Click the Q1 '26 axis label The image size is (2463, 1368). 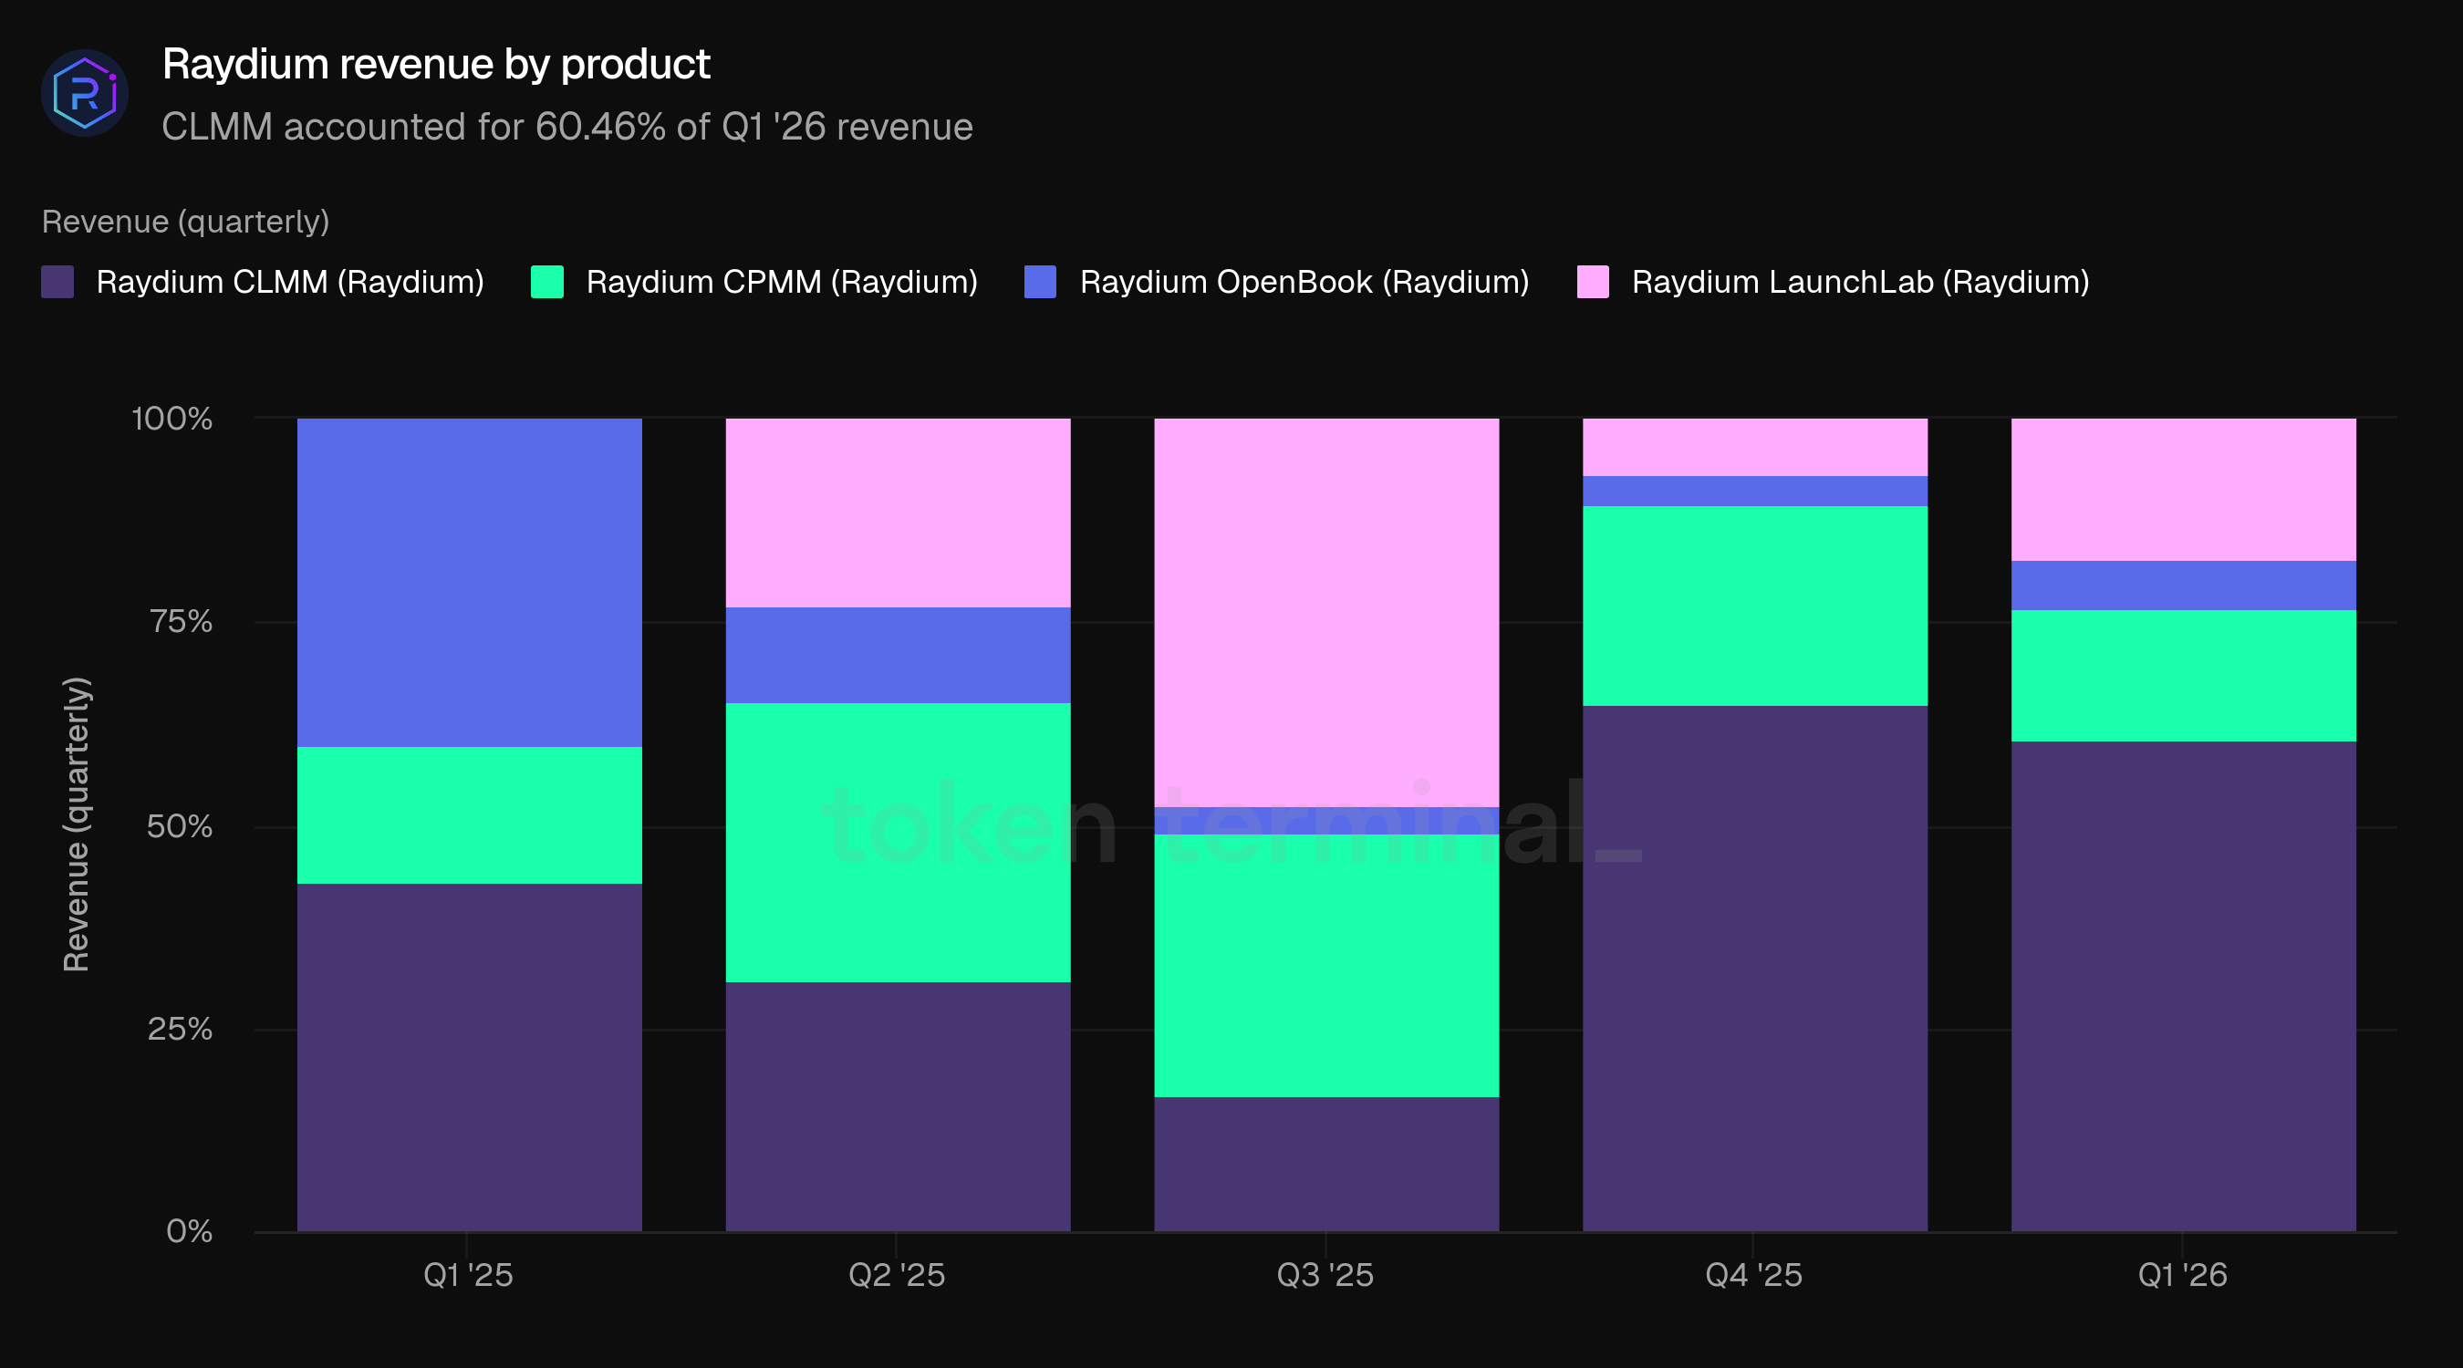click(x=2182, y=1274)
